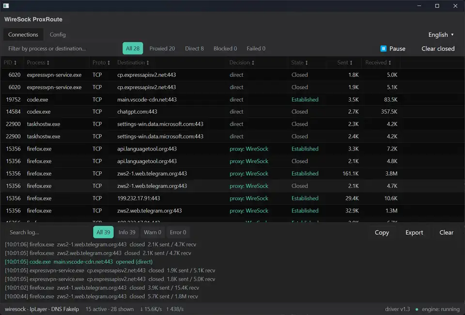Filter log by Info 39
This screenshot has height=315, width=465.
click(x=126, y=232)
